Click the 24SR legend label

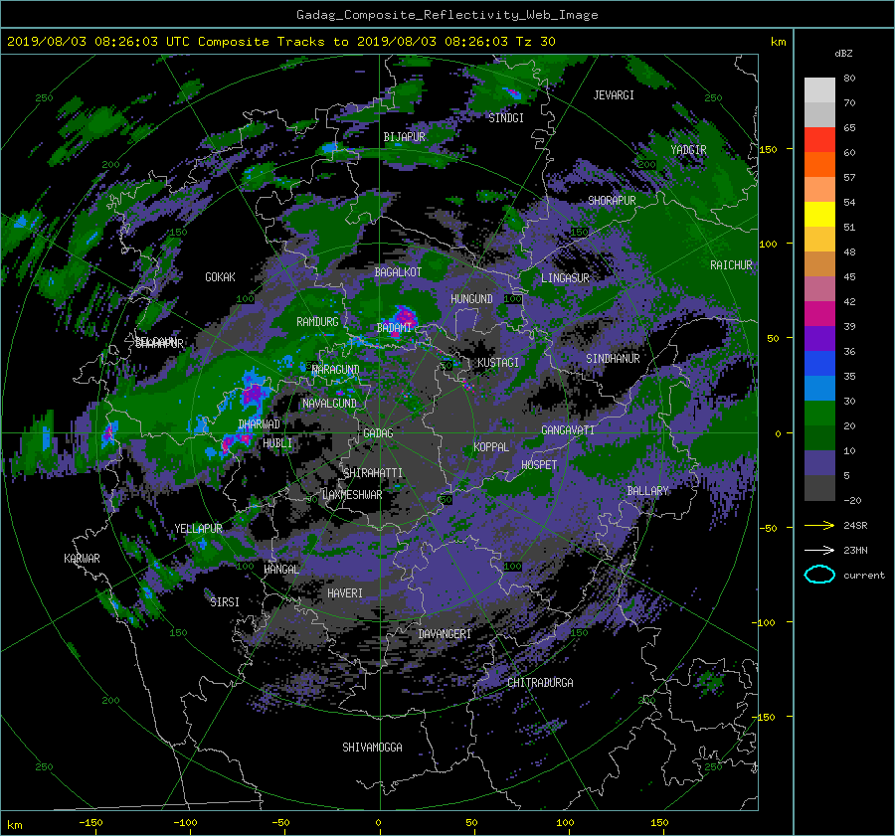(x=855, y=526)
